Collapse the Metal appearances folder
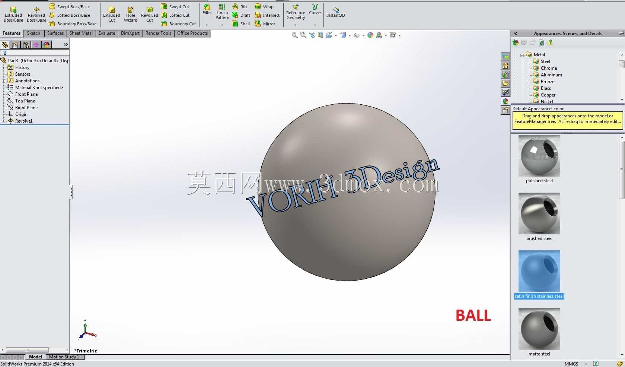 pos(522,55)
